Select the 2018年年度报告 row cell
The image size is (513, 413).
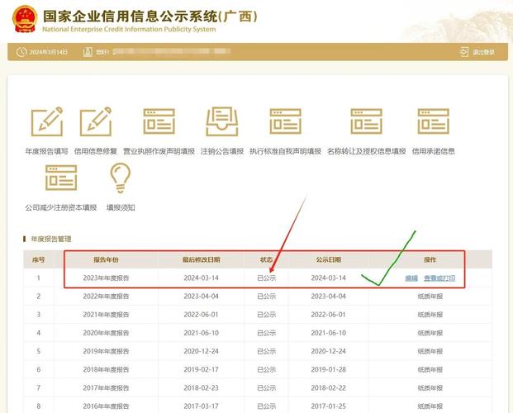click(x=106, y=370)
